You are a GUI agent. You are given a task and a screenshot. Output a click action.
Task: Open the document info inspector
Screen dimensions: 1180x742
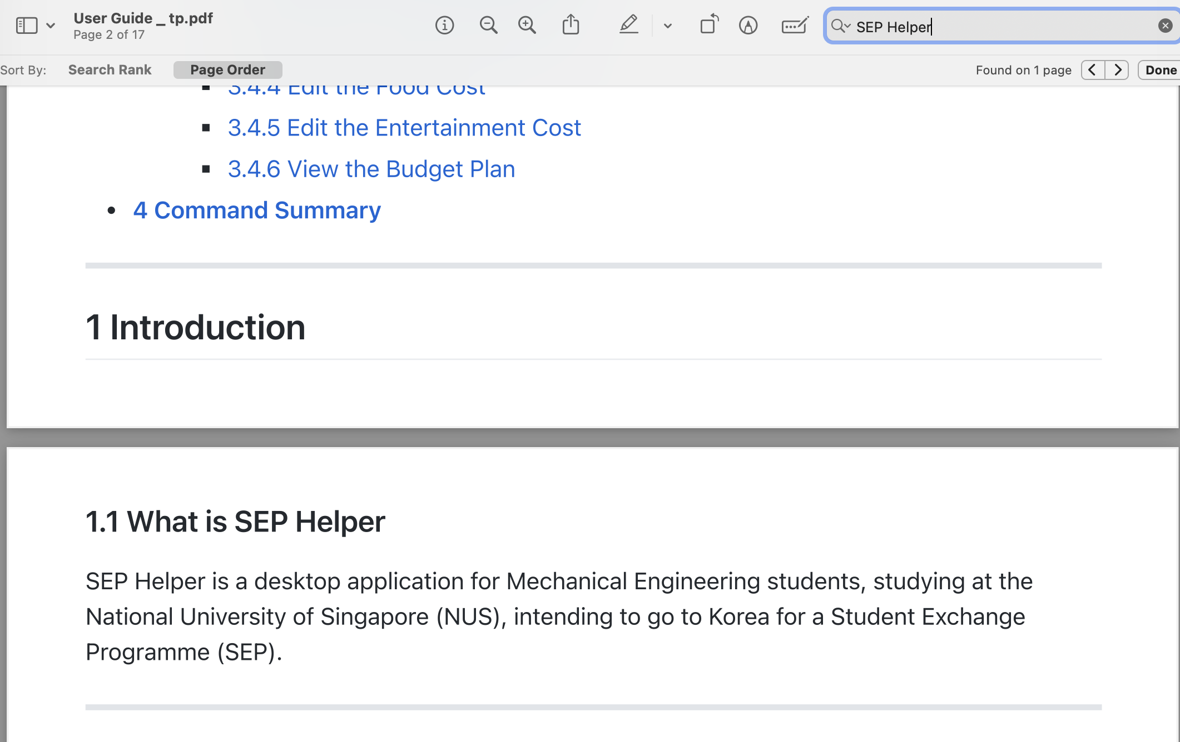(x=444, y=26)
